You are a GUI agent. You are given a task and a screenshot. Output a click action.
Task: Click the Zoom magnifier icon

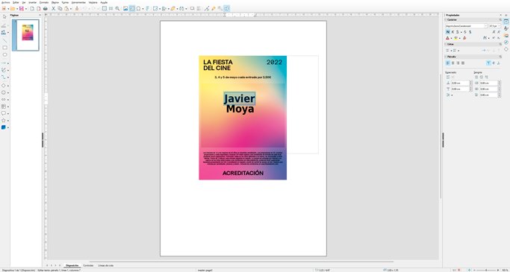point(117,8)
